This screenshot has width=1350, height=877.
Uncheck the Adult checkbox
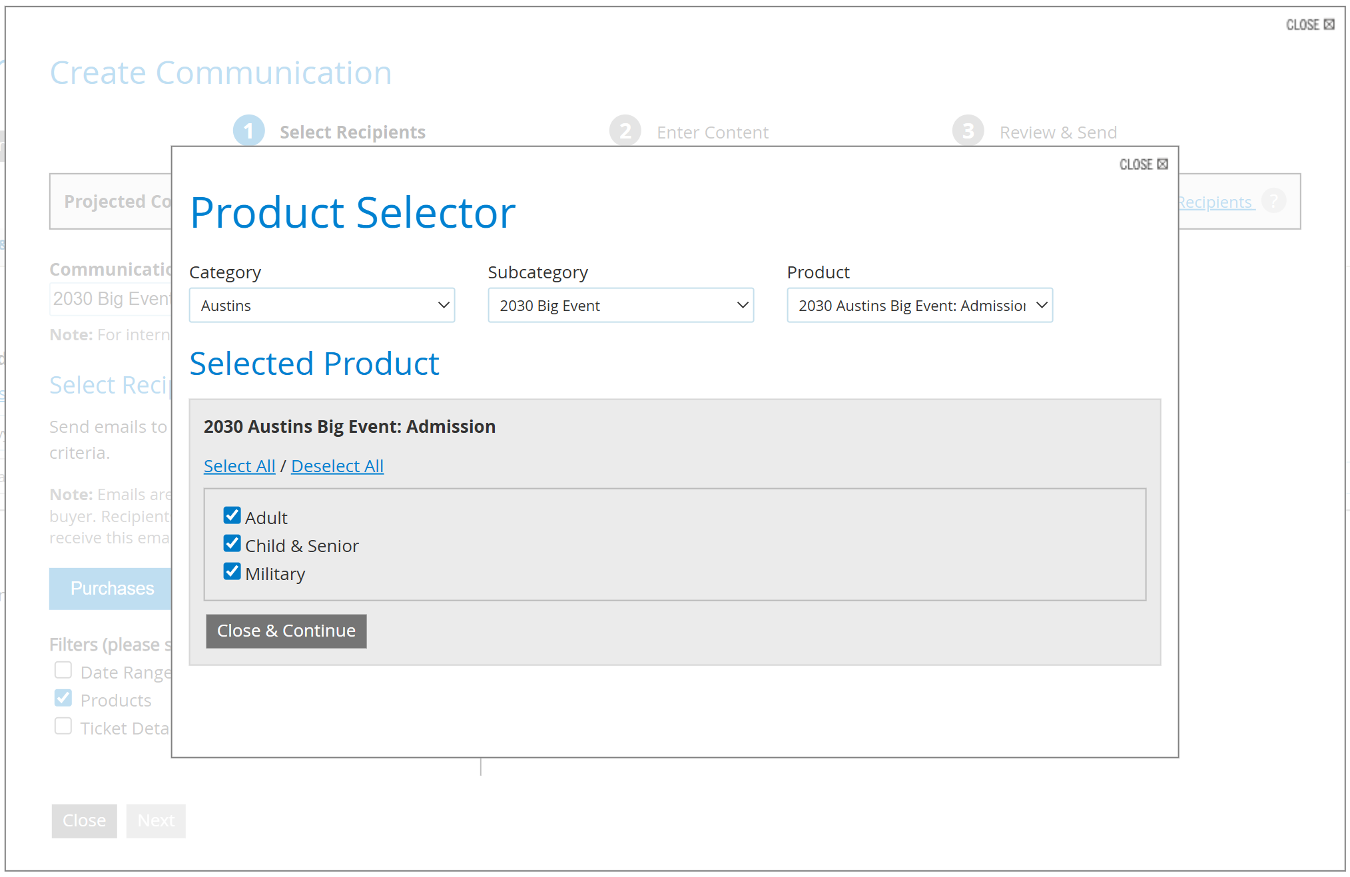232,516
